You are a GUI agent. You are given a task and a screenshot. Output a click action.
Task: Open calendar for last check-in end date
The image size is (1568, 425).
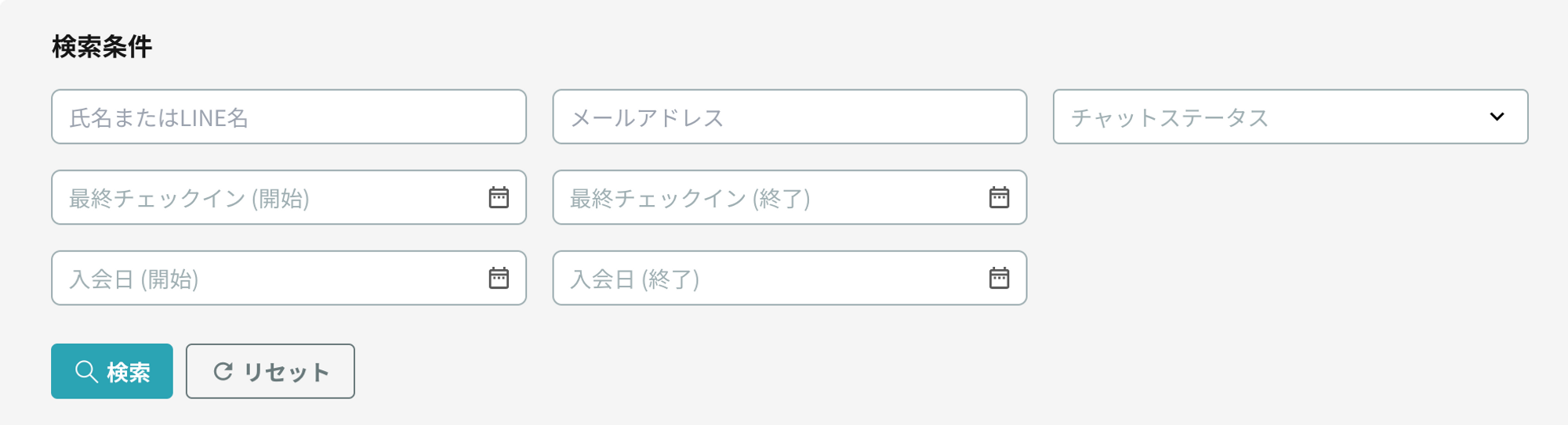point(999,197)
